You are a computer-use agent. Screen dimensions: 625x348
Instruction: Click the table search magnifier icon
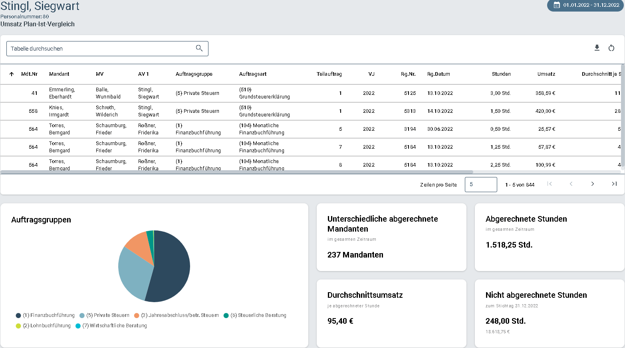coord(199,48)
